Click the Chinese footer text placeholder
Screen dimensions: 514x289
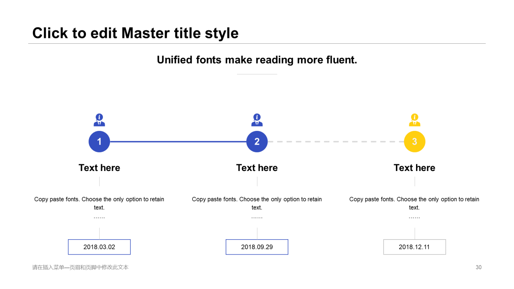(80, 267)
